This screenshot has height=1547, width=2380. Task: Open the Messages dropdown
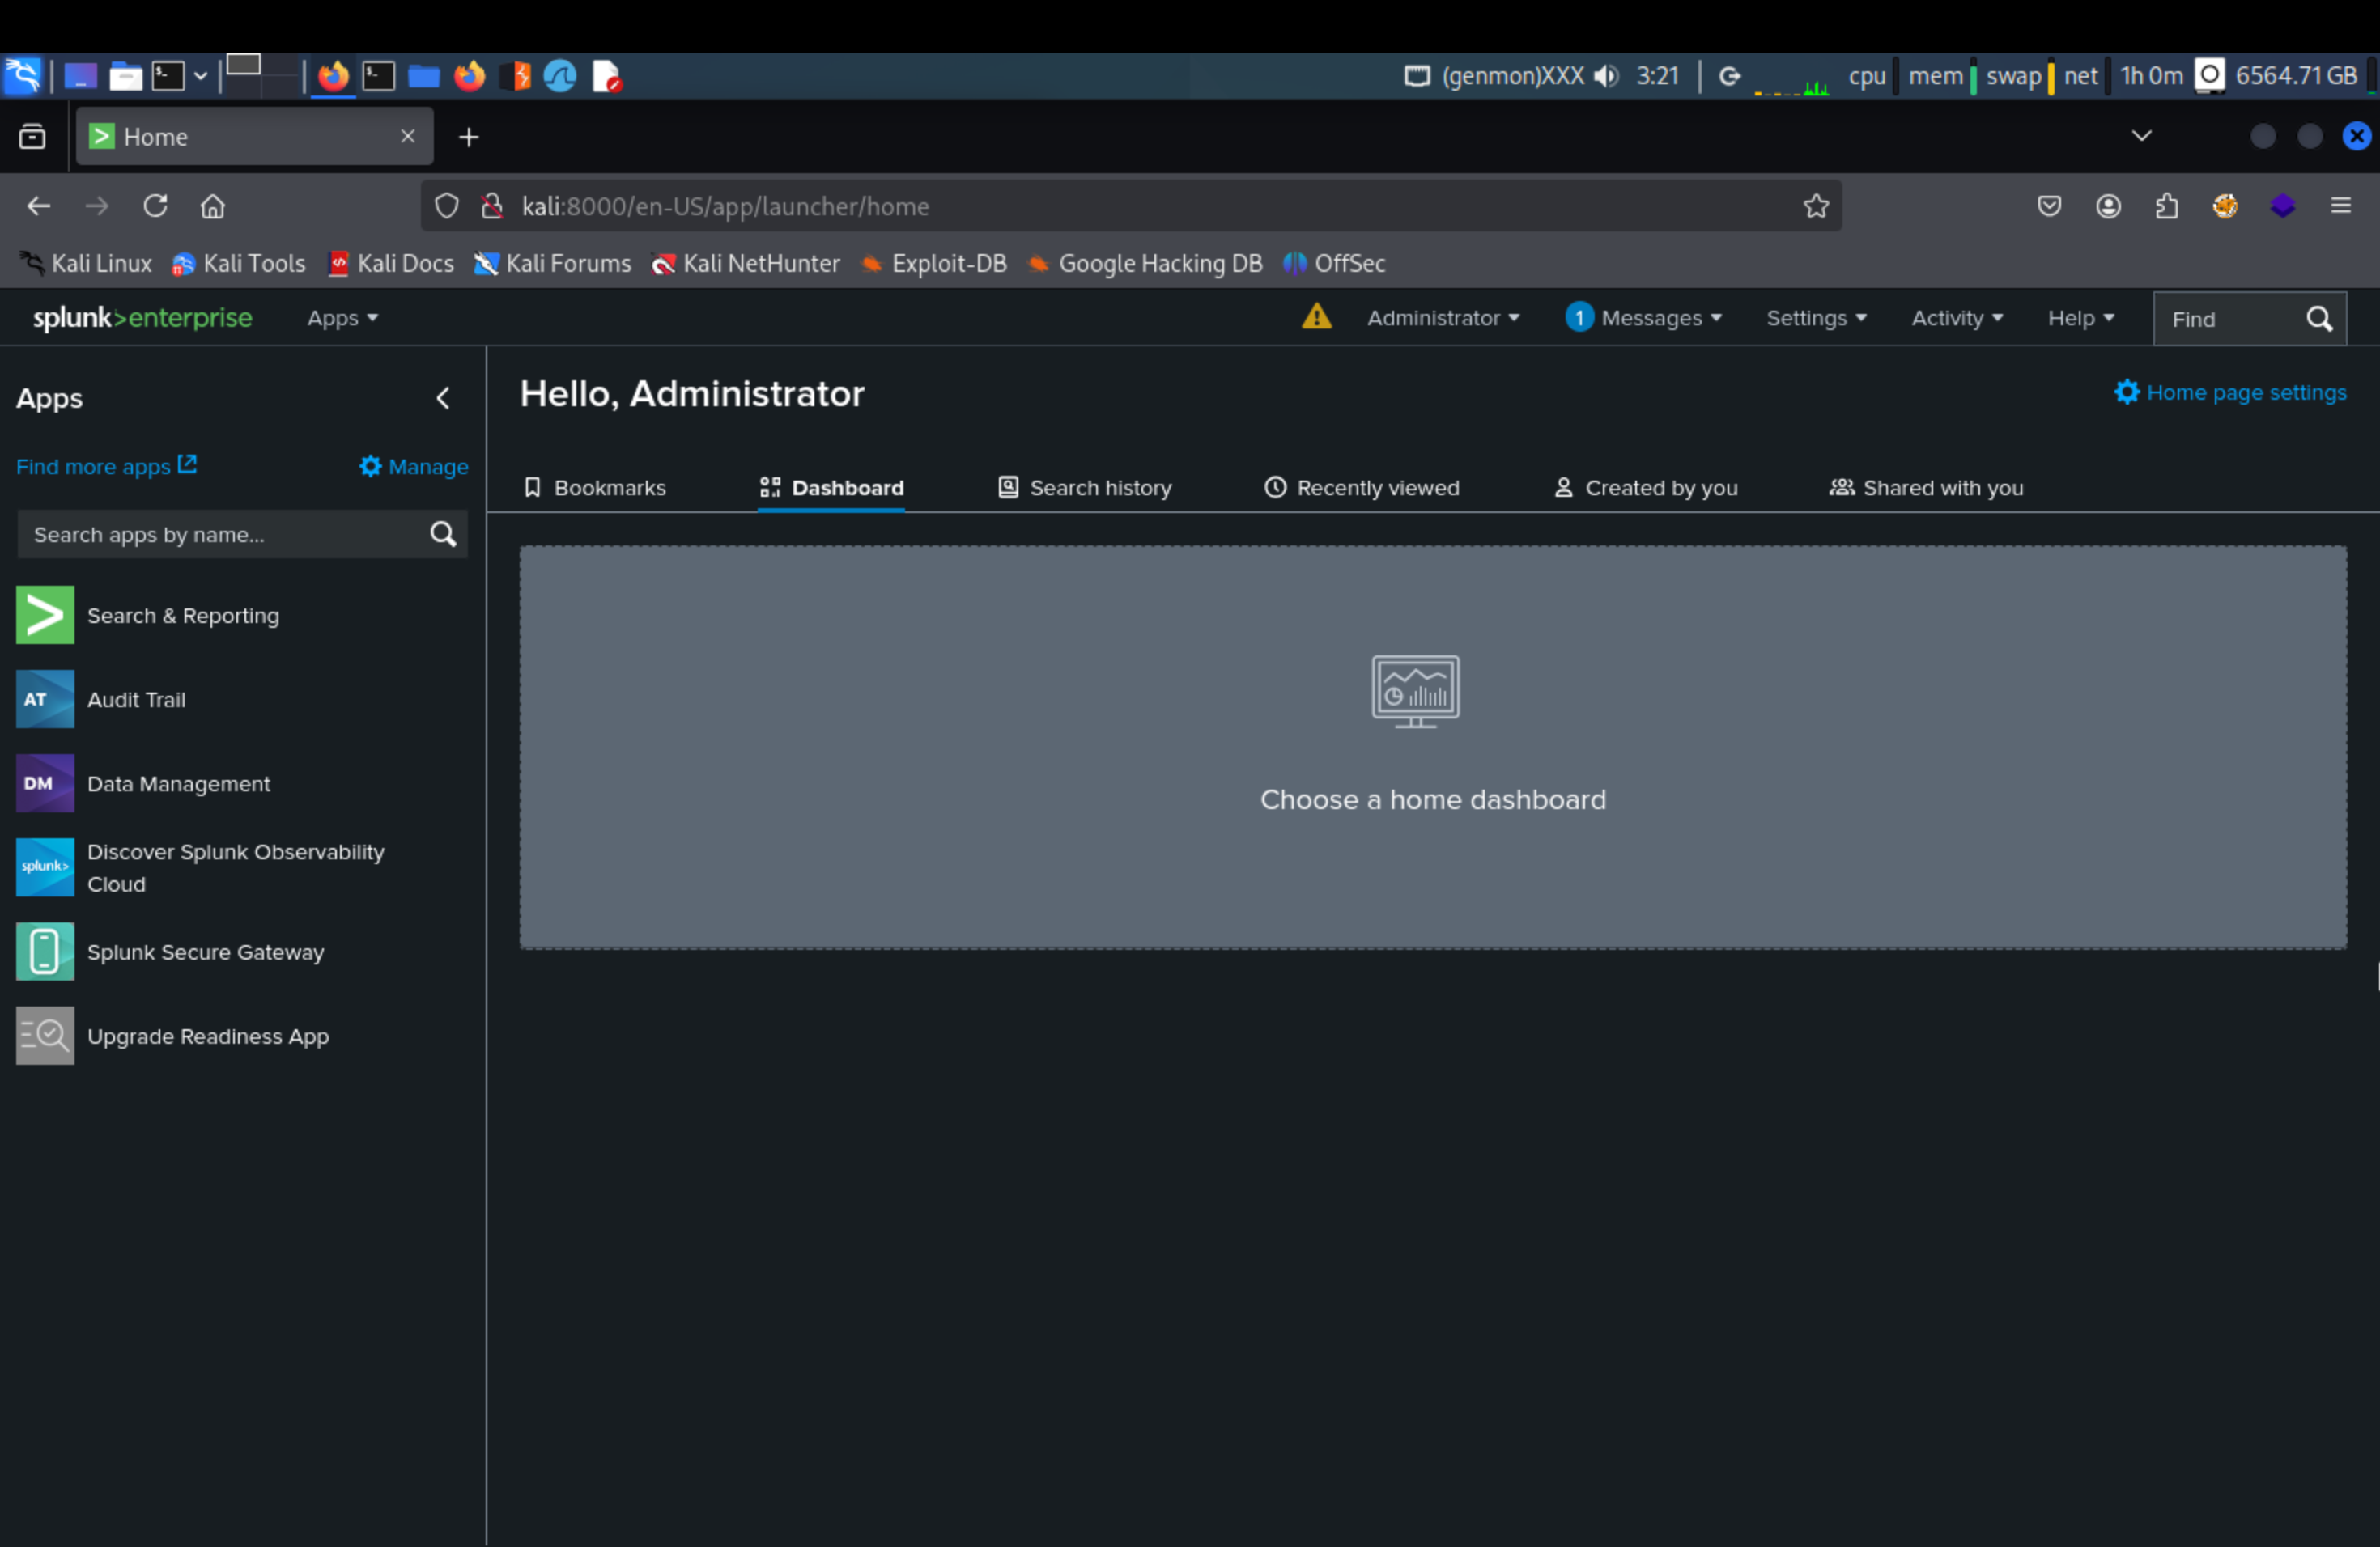(1643, 318)
